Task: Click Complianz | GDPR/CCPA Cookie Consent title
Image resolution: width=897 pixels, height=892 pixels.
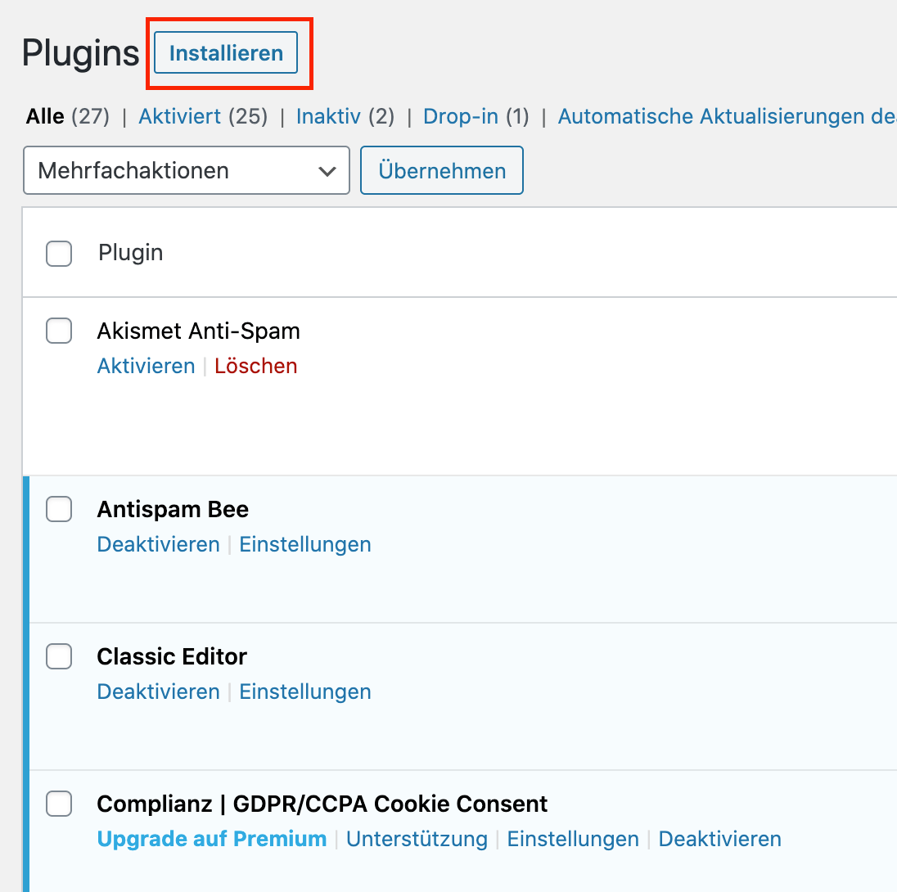Action: 322,804
